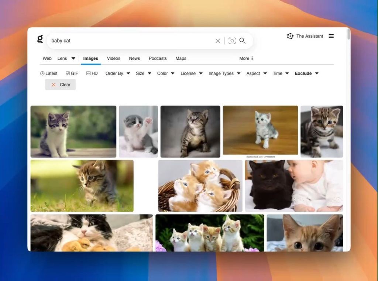Open the four orange kittens in a row image
The height and width of the screenshot is (281, 378).
coord(210,233)
